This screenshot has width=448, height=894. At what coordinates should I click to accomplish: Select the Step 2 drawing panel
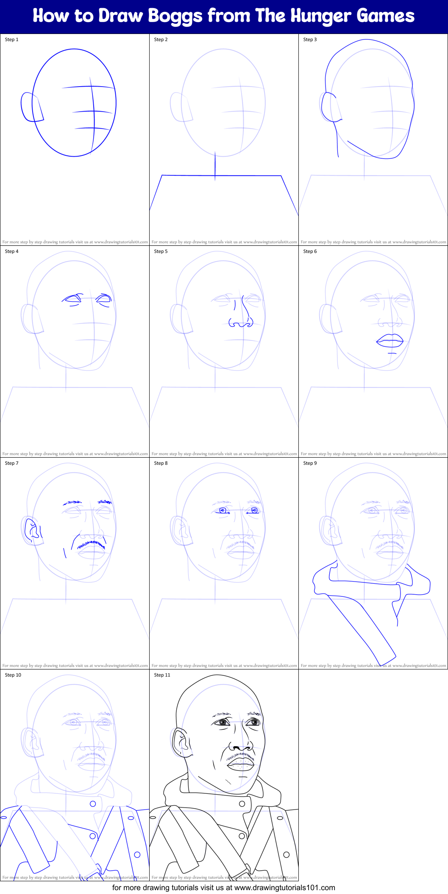224,140
